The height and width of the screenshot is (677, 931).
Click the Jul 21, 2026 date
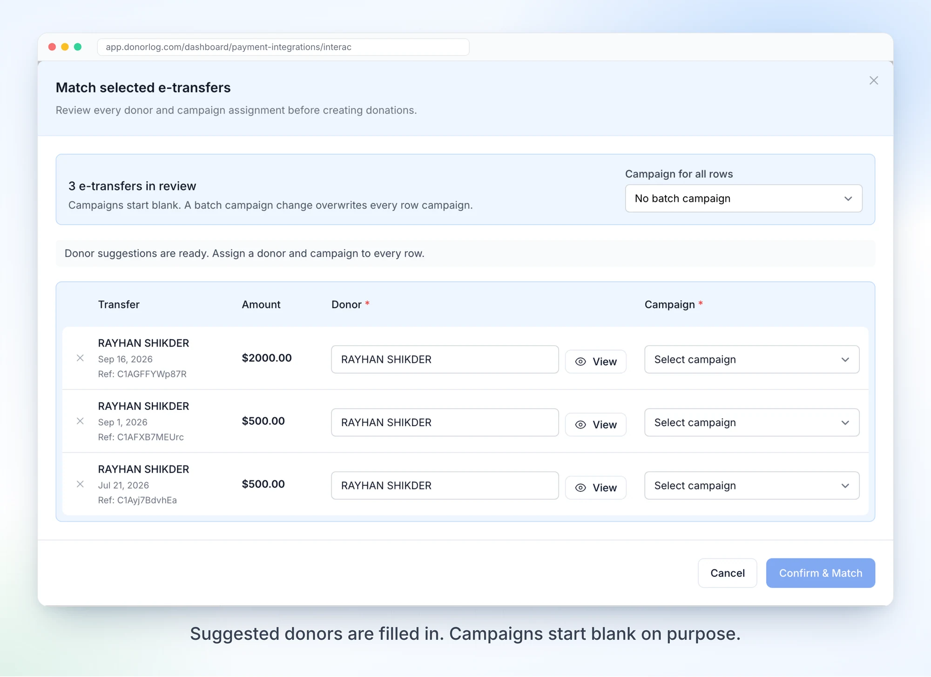[x=123, y=485]
